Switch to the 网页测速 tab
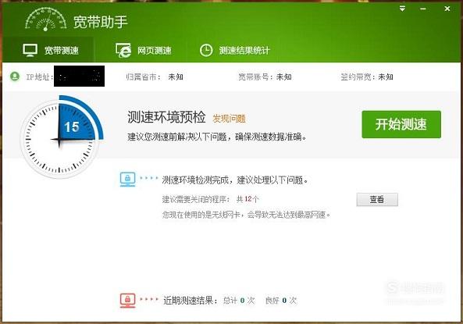 coord(144,50)
